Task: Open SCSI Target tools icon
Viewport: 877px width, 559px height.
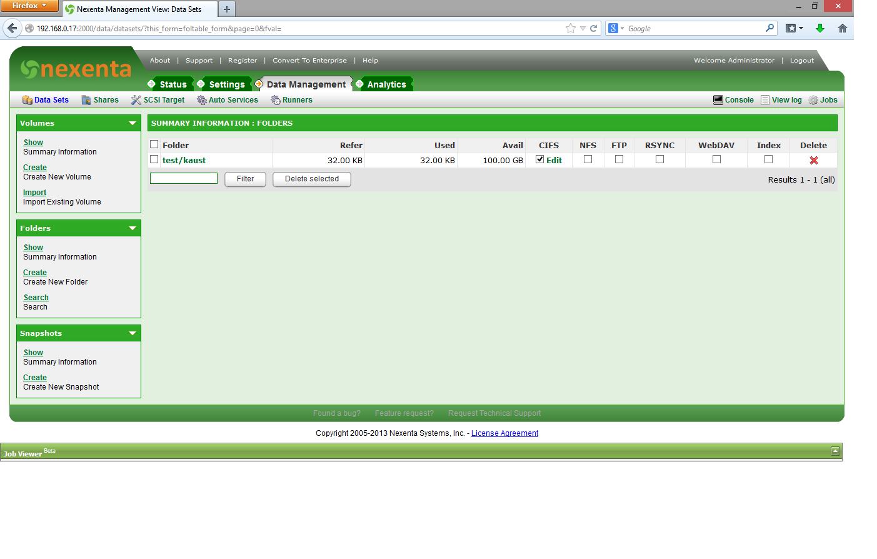Action: pyautogui.click(x=136, y=100)
